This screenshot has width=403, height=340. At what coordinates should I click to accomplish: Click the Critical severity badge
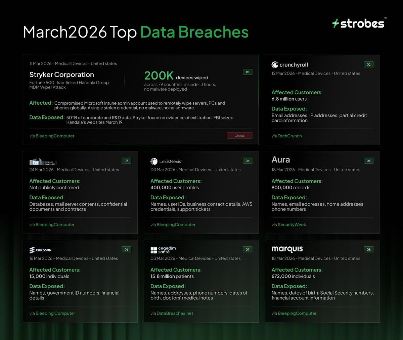(x=239, y=136)
